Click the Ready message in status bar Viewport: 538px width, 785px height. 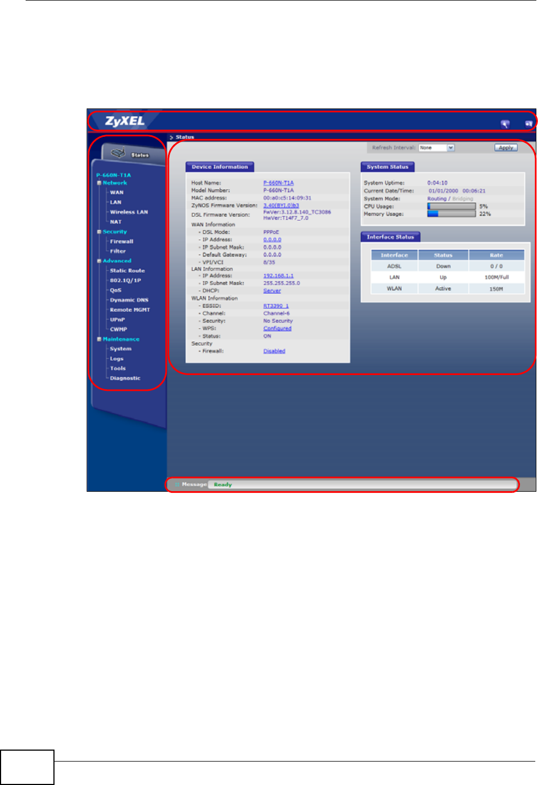tap(223, 485)
